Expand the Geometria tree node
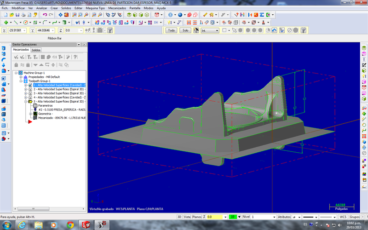Screen dimensions: 368x230 pyautogui.click(x=30, y=114)
